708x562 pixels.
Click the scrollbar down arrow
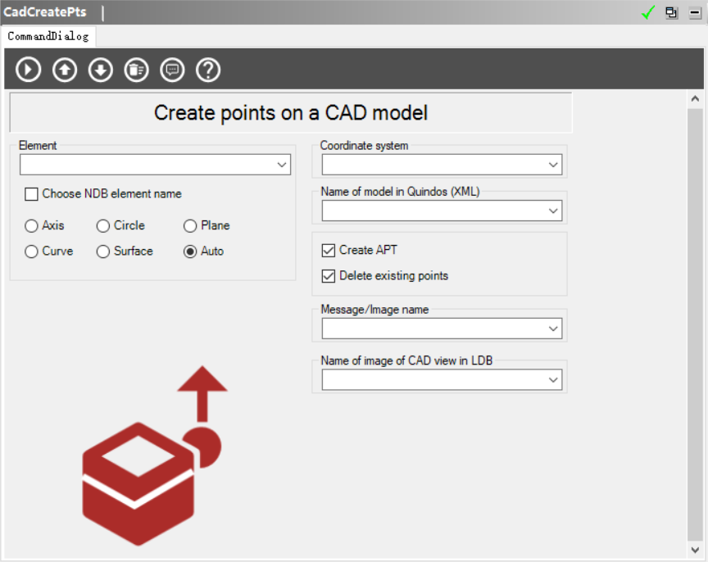(695, 550)
